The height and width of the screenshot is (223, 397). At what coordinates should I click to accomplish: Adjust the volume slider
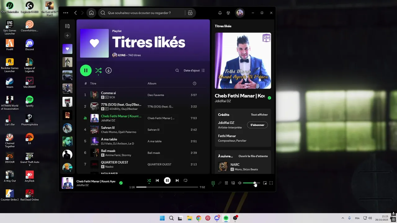[252, 183]
